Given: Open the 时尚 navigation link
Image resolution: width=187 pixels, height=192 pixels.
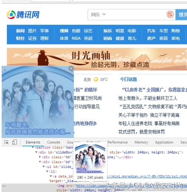Looking at the screenshot, I should click(108, 39).
